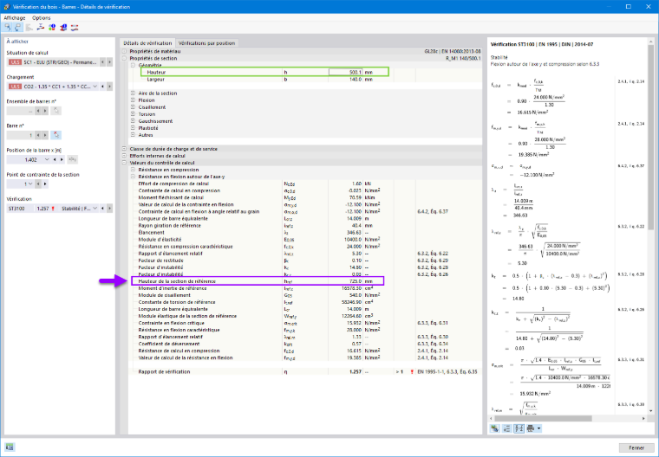The width and height of the screenshot is (659, 457).
Task: Click the formula panel scroll-down arrow
Action: tap(650, 411)
